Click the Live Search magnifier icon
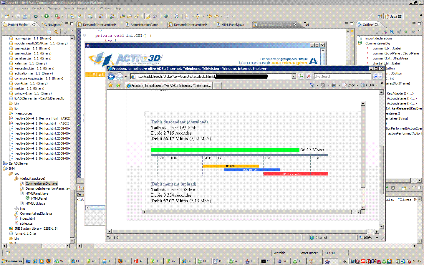This screenshot has height=265, width=424. [375, 76]
